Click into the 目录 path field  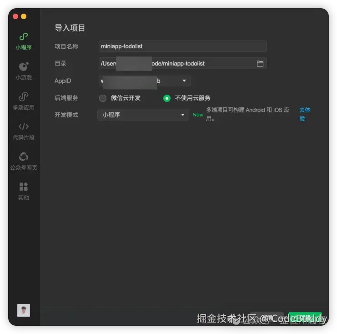tap(183, 63)
